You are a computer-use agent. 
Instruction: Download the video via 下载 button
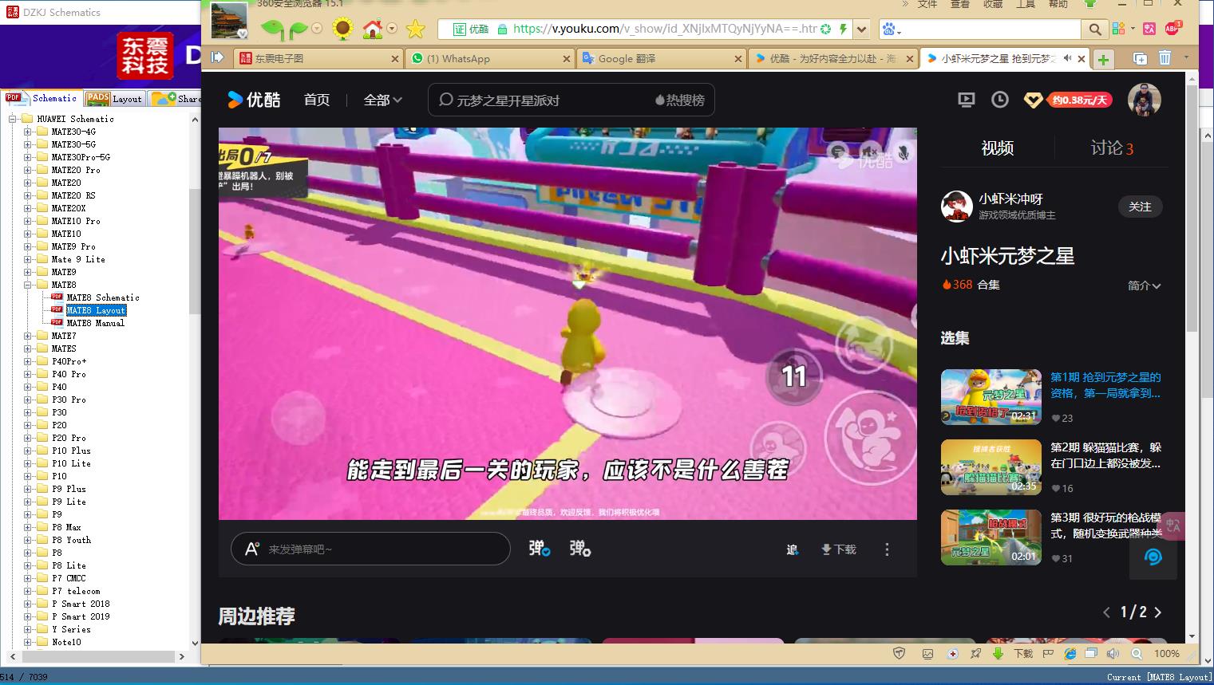tap(838, 549)
